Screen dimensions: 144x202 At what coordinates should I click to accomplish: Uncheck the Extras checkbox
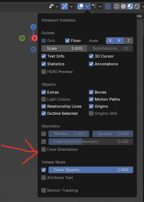[44, 92]
